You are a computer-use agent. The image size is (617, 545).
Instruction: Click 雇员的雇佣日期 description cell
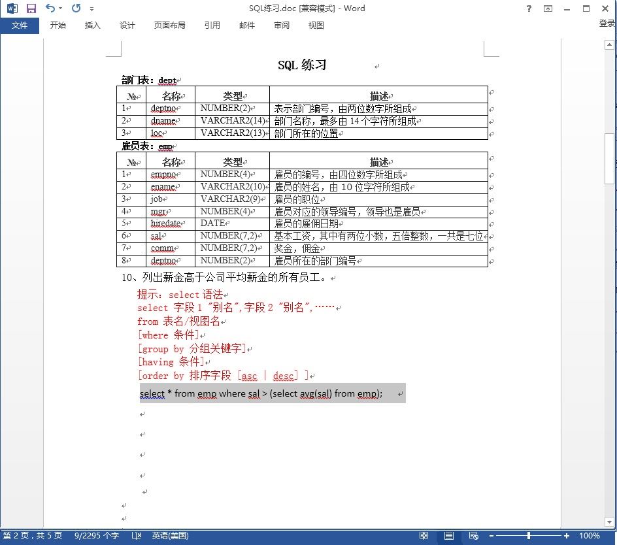[x=378, y=223]
